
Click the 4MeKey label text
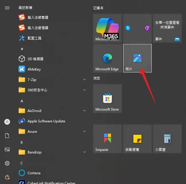coord(34,69)
